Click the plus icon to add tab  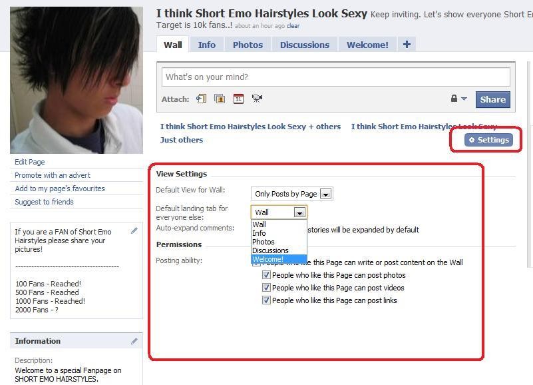pos(407,45)
